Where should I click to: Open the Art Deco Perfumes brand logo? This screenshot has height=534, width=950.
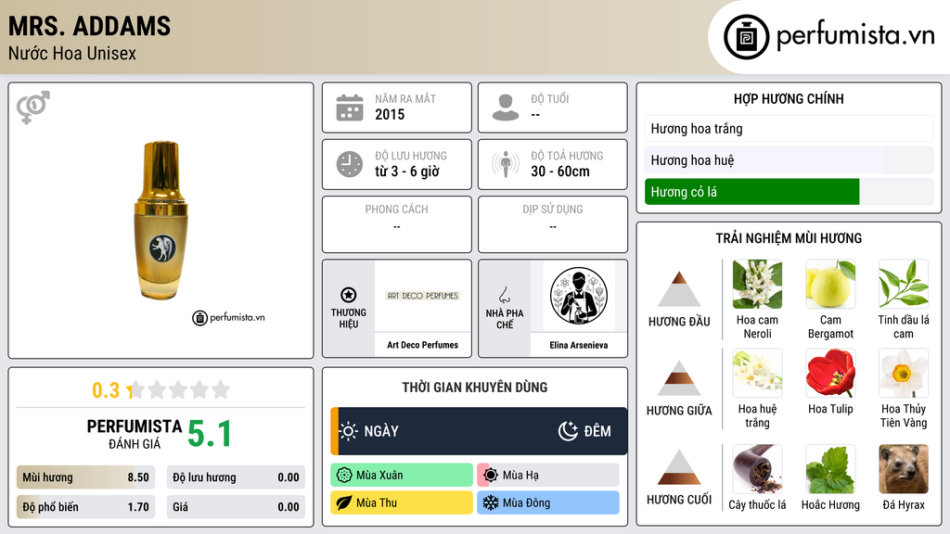click(x=423, y=296)
